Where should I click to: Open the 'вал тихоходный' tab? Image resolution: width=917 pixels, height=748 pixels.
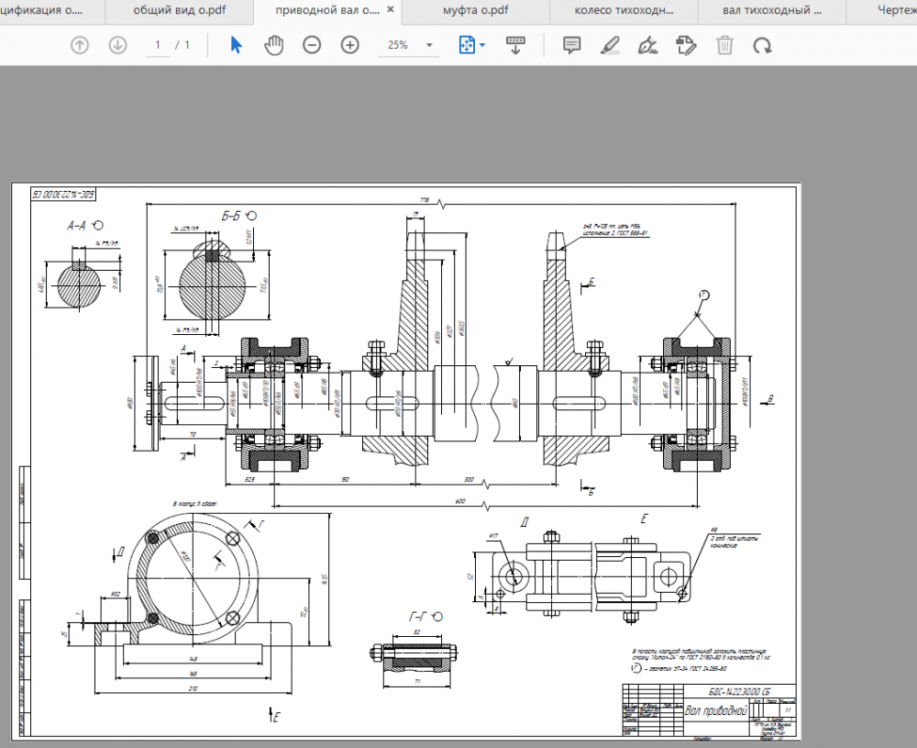click(771, 11)
